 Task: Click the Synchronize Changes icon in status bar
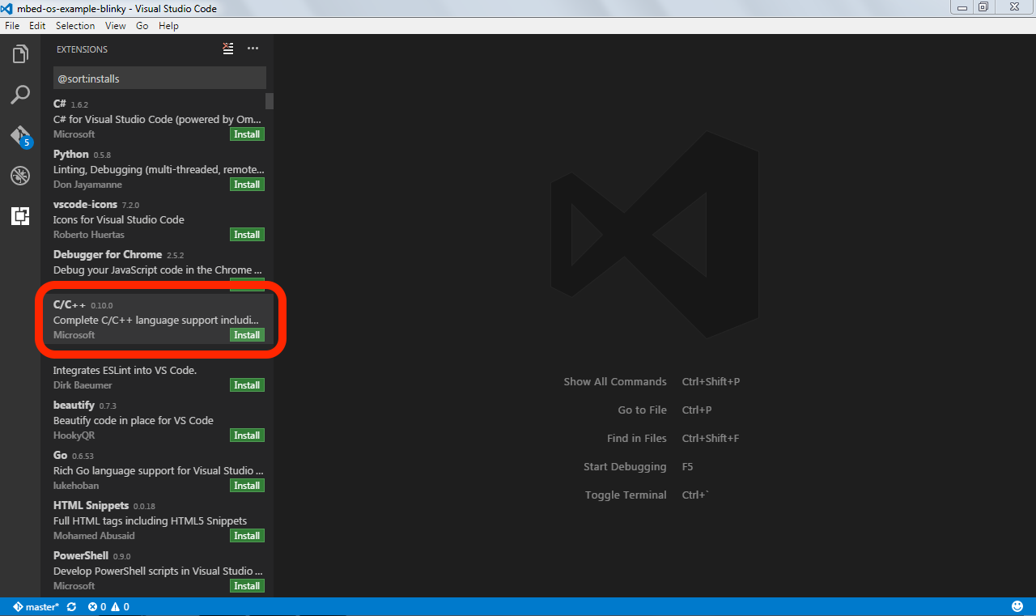point(71,606)
